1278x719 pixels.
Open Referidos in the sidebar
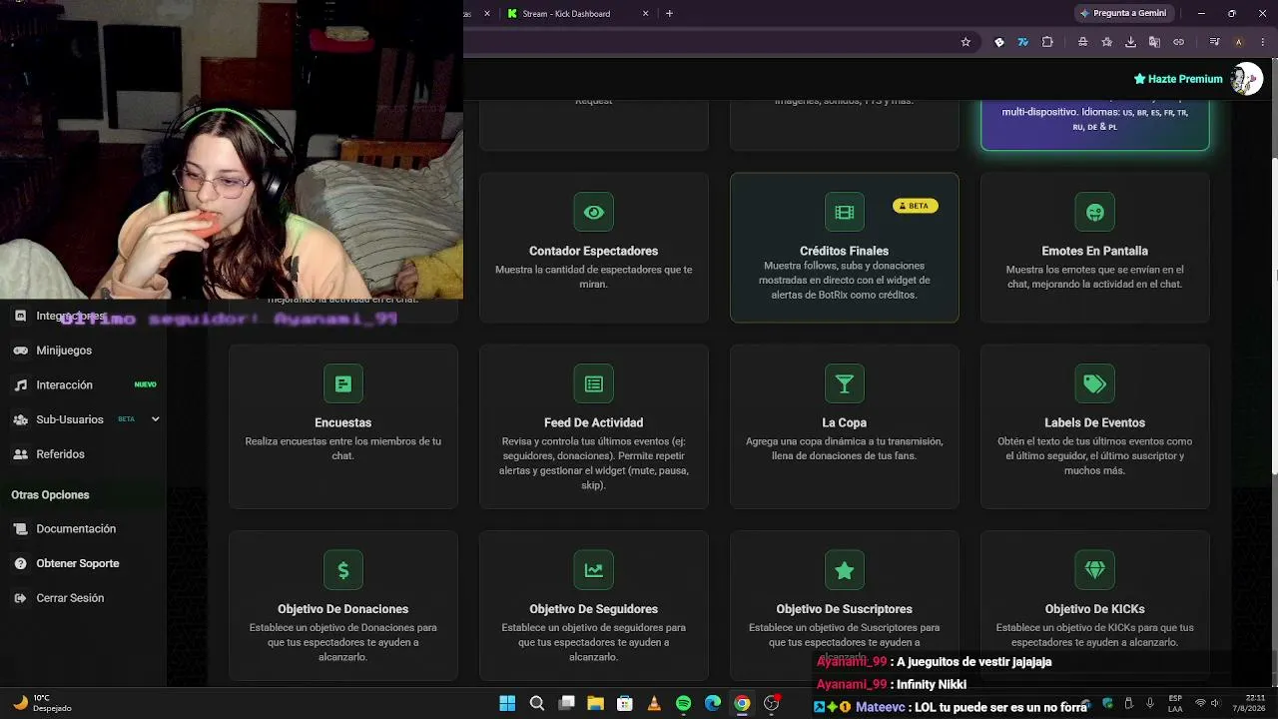[x=60, y=454]
